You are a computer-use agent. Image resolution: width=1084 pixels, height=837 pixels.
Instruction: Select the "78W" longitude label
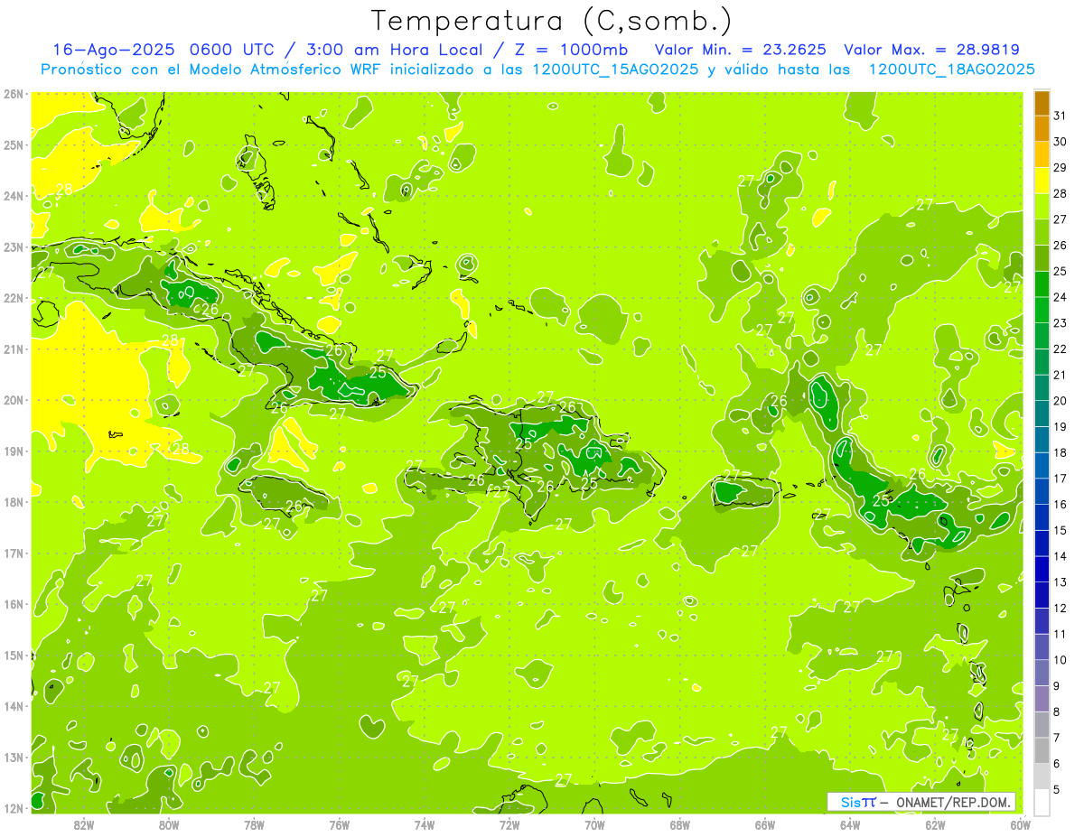[x=254, y=824]
